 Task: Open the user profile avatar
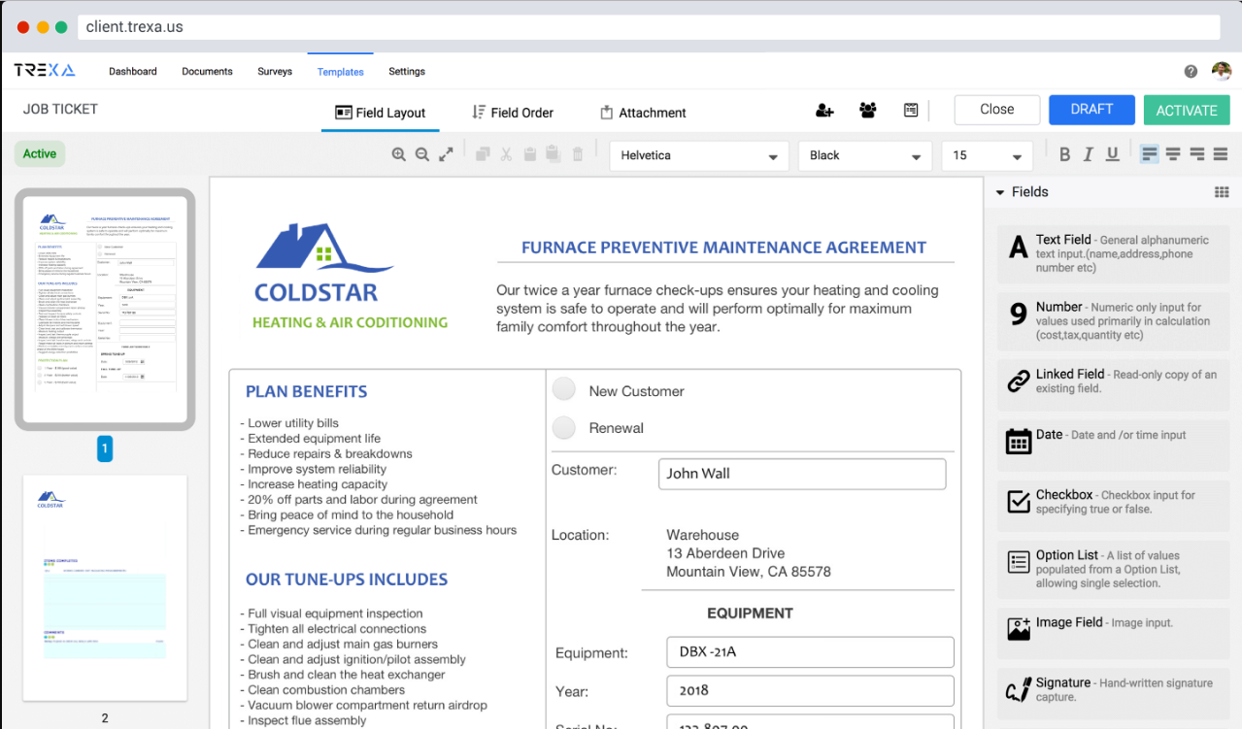click(x=1222, y=71)
